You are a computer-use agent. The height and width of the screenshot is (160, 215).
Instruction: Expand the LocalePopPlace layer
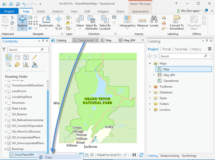tap(6, 97)
